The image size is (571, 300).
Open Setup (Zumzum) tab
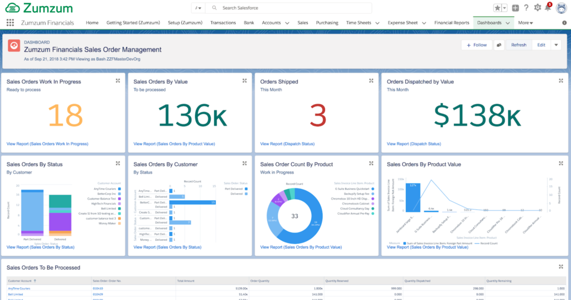tap(185, 22)
